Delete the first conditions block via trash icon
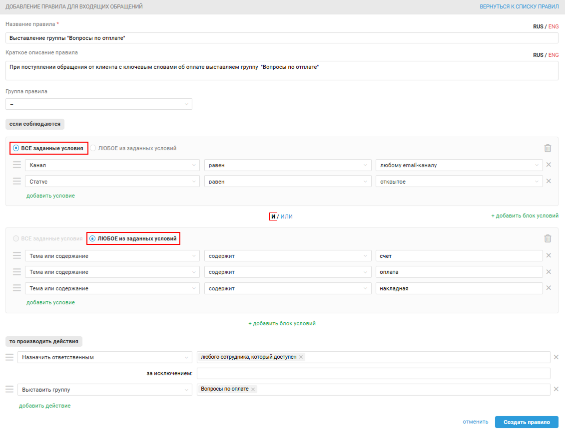Screen dimensions: 565x435 (548, 148)
